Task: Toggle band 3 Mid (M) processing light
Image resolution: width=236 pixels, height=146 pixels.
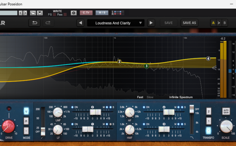Action: [178, 124]
